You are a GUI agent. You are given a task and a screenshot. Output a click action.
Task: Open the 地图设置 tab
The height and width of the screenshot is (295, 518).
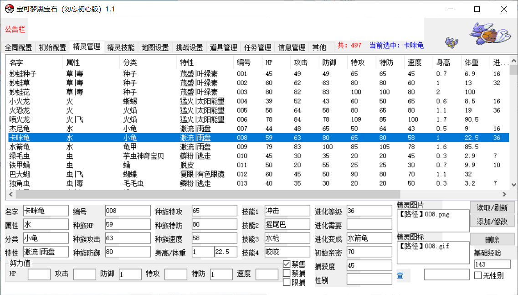click(x=155, y=47)
